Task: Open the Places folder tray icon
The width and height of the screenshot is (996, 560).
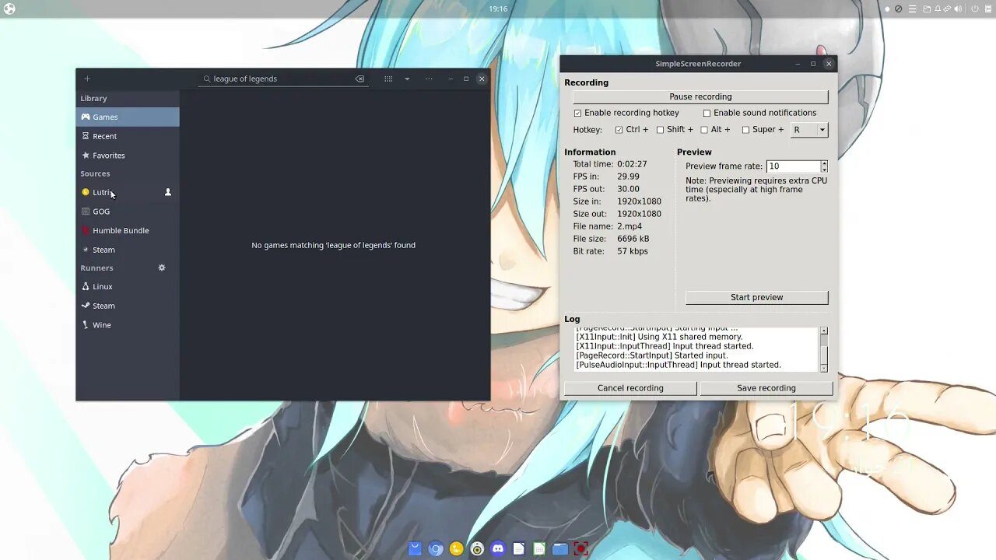Action: coord(928,9)
